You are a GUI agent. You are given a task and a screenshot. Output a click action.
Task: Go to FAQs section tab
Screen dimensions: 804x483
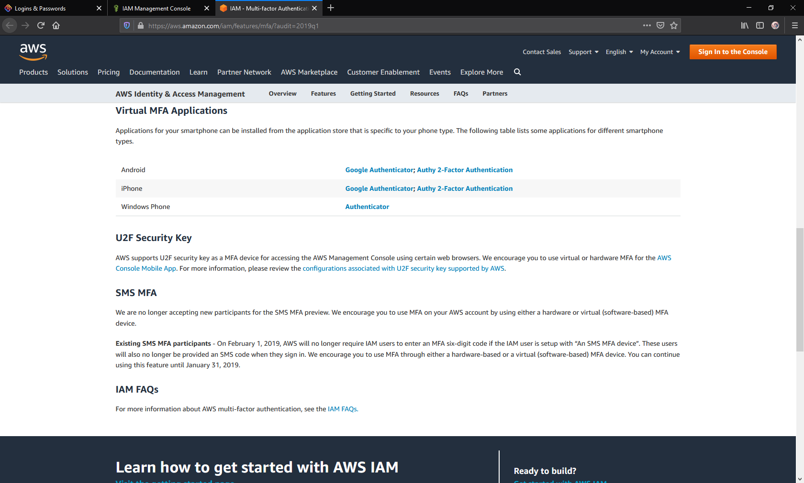point(461,94)
